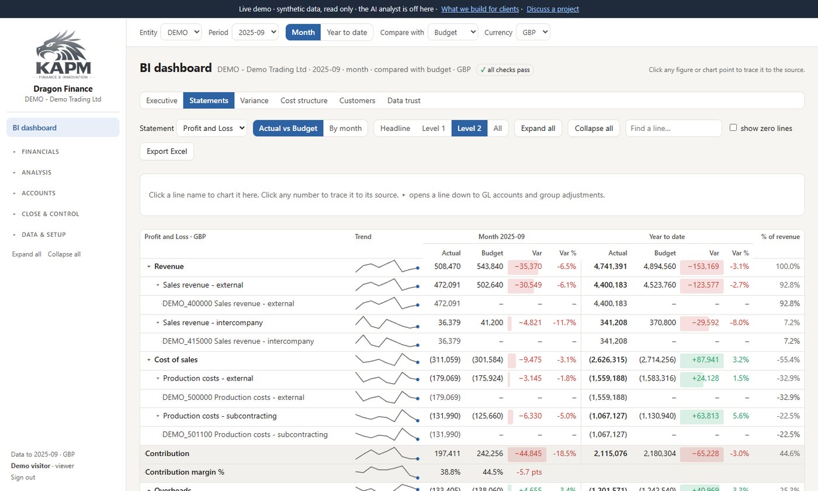The image size is (818, 491).
Task: Click the Find a line search field
Action: coord(674,128)
